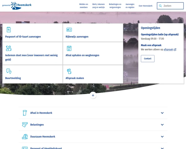Click the gemeente Heemskerk logo

[17, 6]
